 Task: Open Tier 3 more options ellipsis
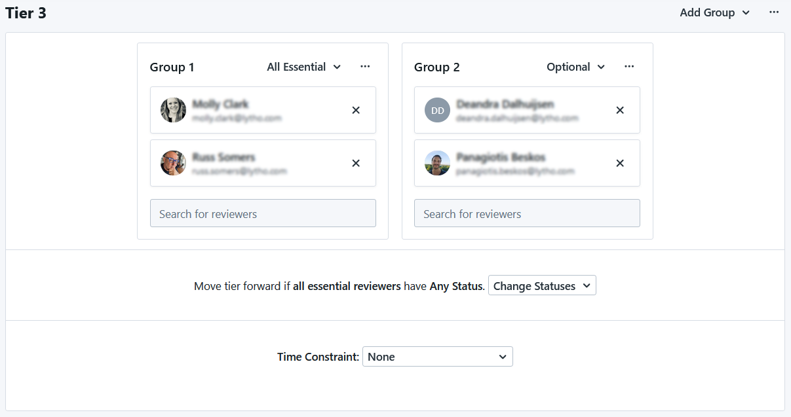(774, 12)
